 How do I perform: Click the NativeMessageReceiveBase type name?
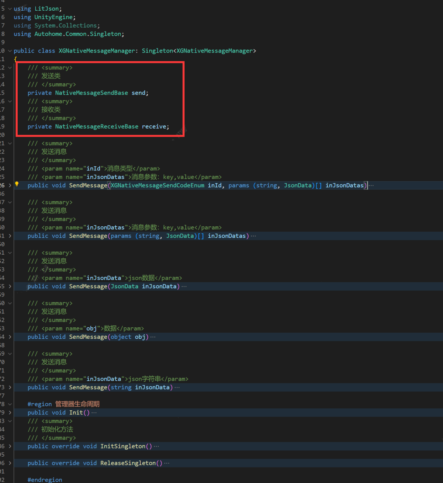tap(97, 126)
